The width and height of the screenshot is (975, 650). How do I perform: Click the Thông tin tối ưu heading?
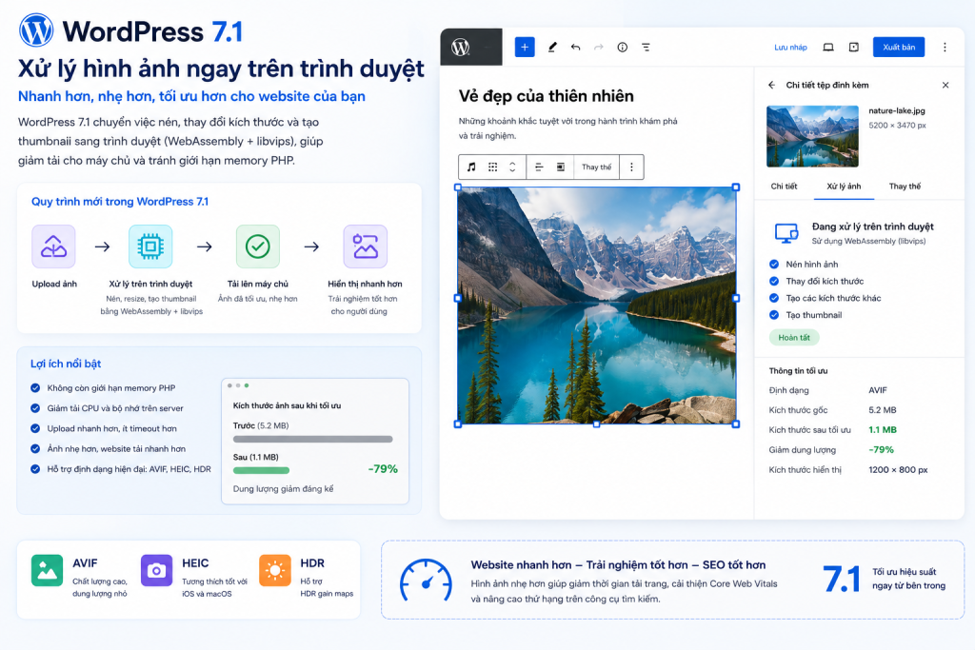[798, 371]
